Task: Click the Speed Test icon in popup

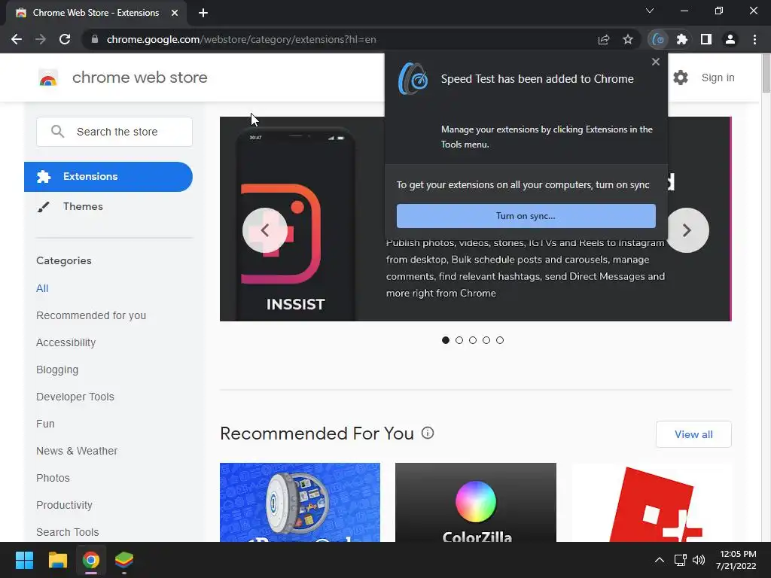Action: 413,78
